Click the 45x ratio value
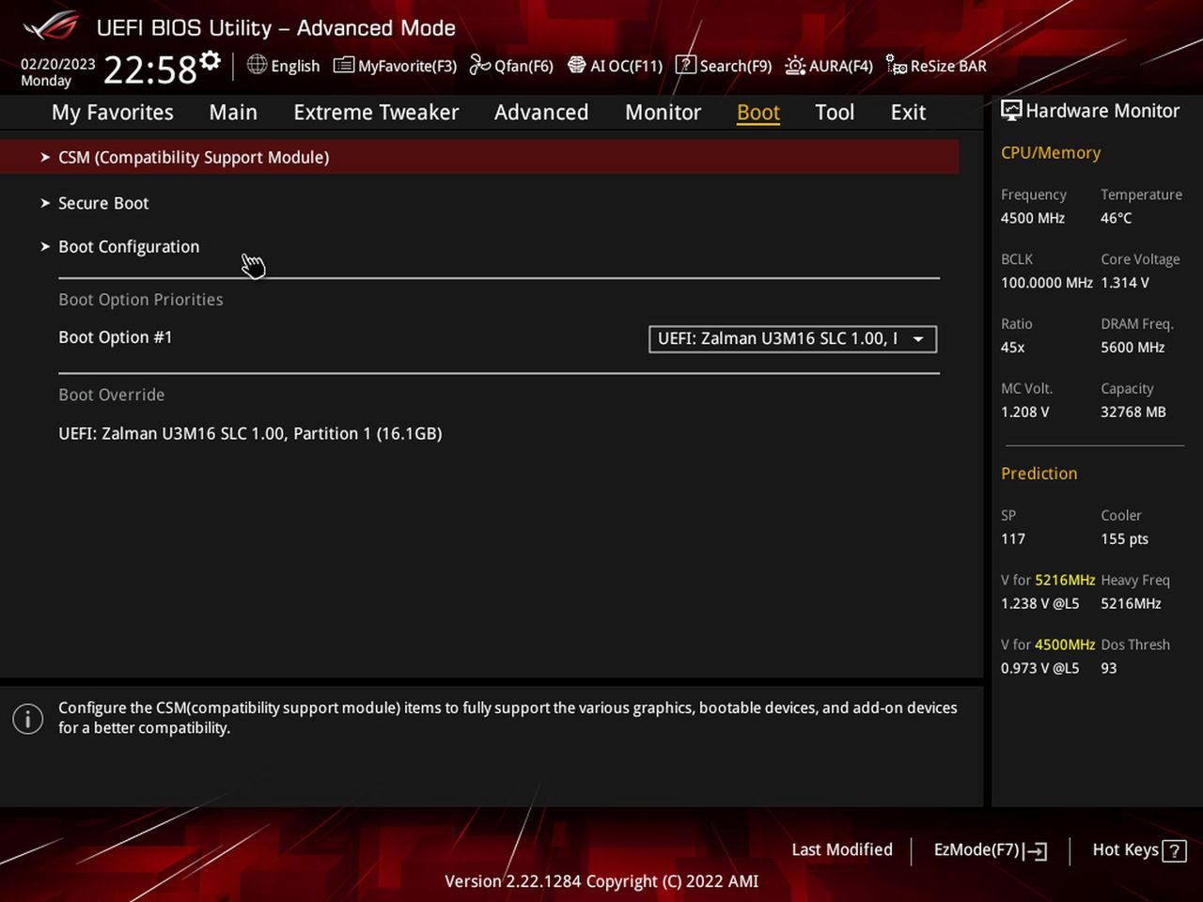Image resolution: width=1203 pixels, height=902 pixels. coord(1013,348)
